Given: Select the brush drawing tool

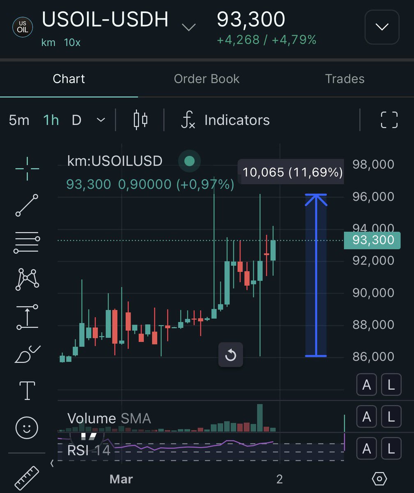Looking at the screenshot, I should [x=27, y=354].
